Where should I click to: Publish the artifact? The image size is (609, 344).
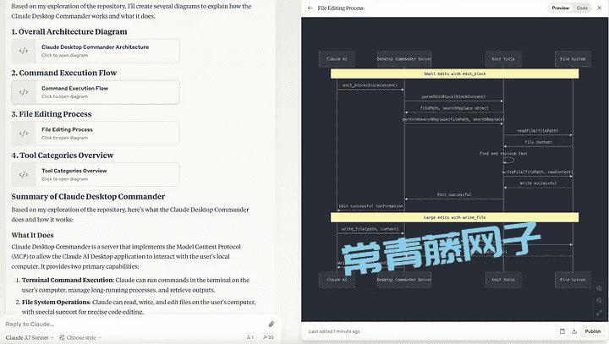point(593,331)
